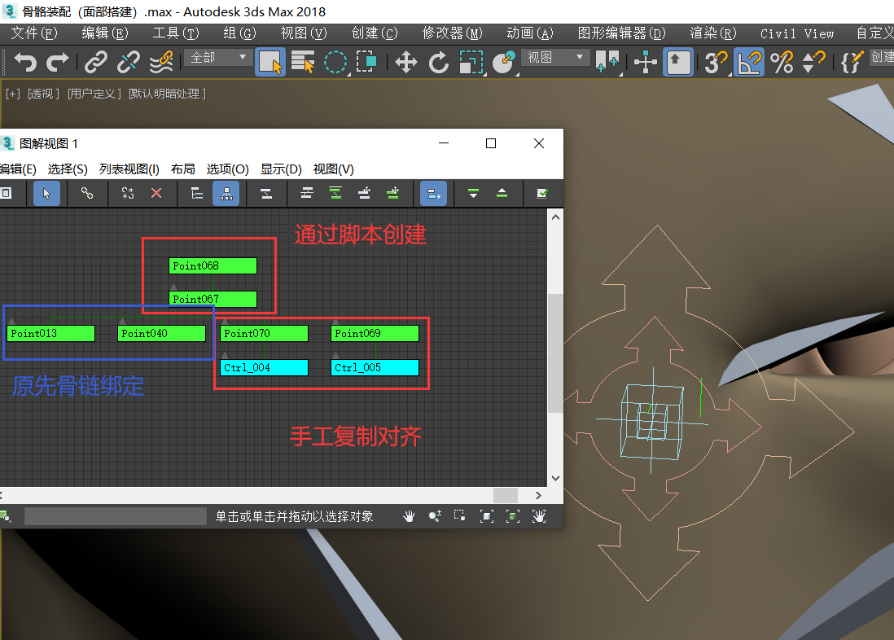Open the 渲染(R) menu
The image size is (894, 640).
(712, 33)
